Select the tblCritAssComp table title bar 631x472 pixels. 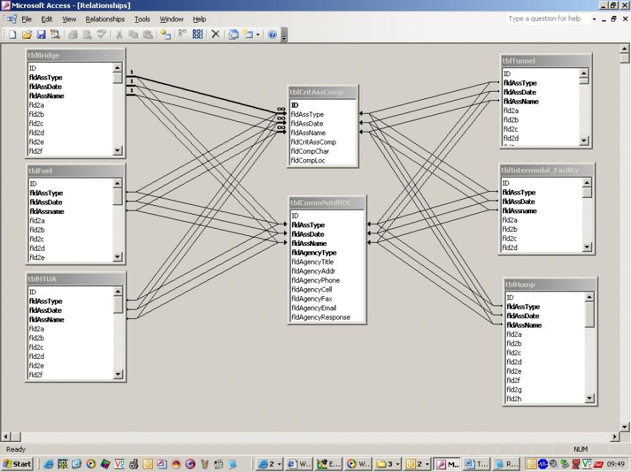point(323,92)
